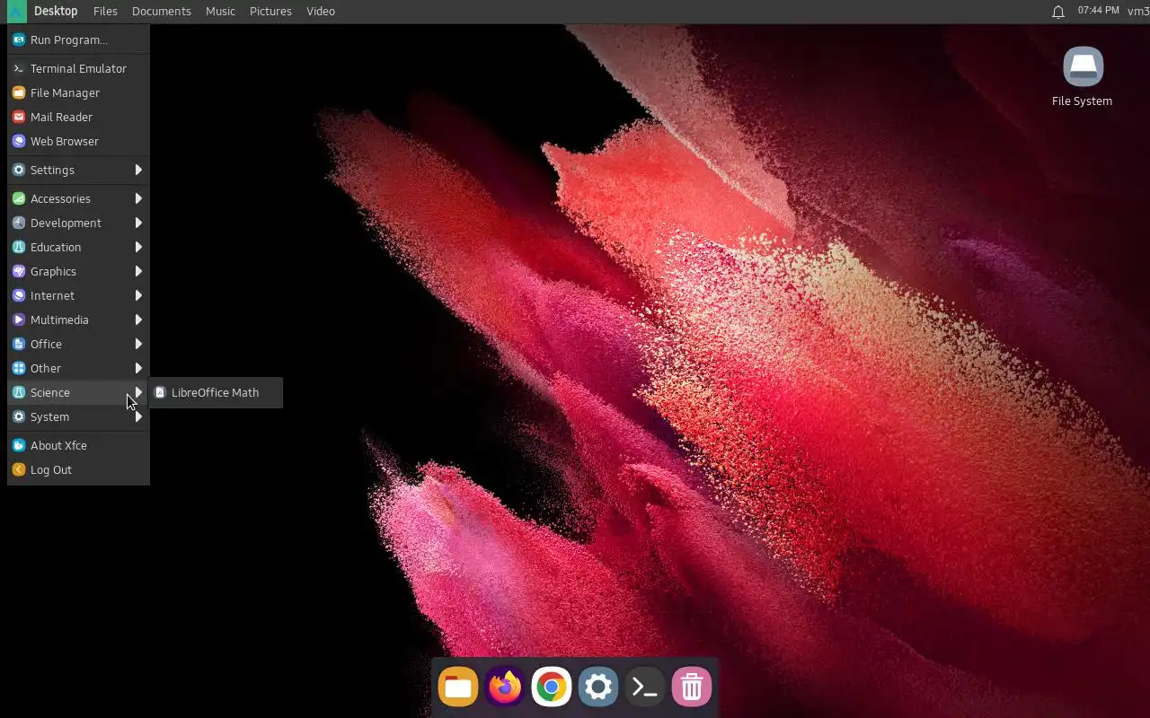The width and height of the screenshot is (1150, 718).
Task: Launch Google Chrome from the dock
Action: coord(552,687)
